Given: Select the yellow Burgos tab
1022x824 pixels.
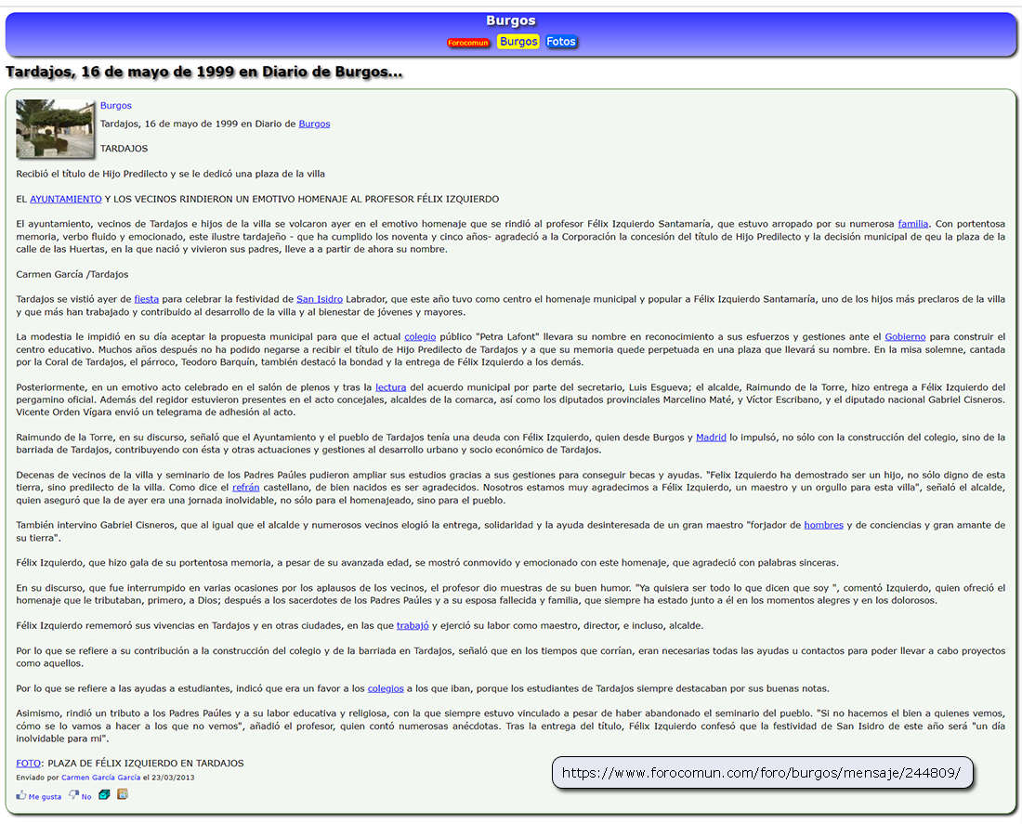Looking at the screenshot, I should pos(518,42).
